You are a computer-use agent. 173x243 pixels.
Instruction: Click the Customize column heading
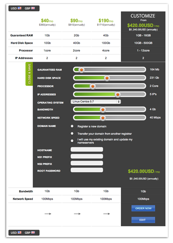tap(143, 16)
